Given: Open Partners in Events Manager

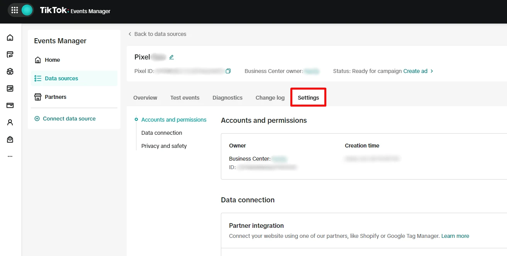Looking at the screenshot, I should click(x=74, y=97).
